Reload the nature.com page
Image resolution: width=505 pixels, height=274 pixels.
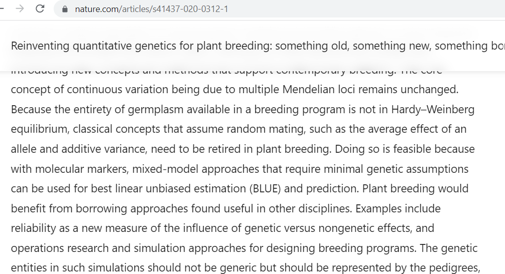click(x=40, y=9)
